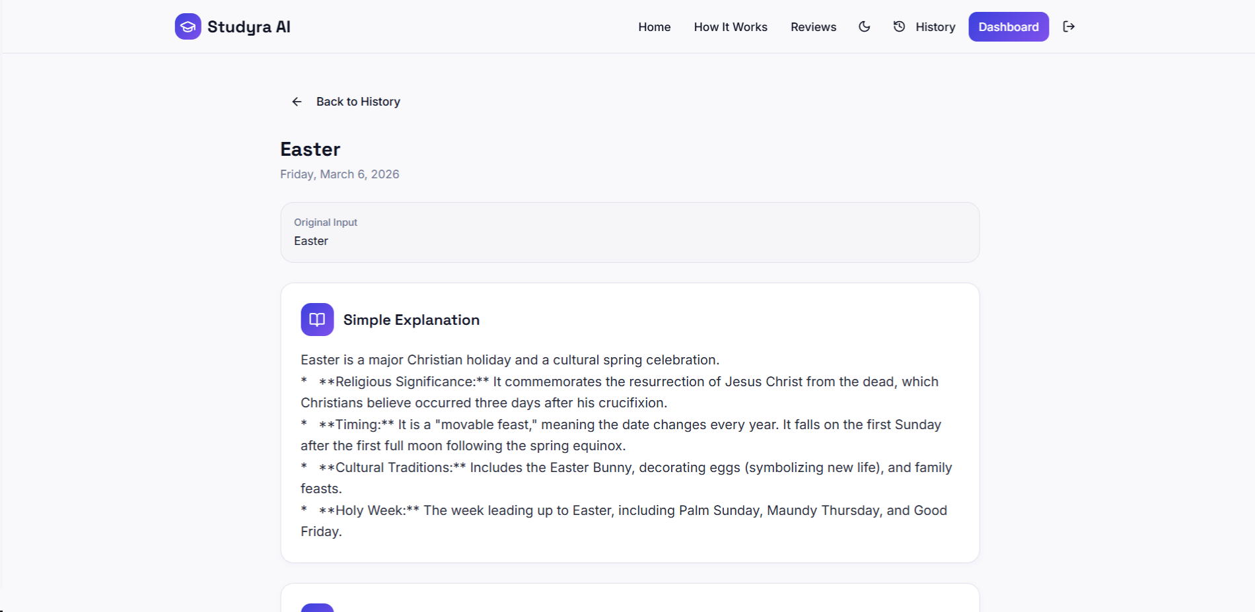Viewport: 1255px width, 612px height.
Task: Click the Holy Week bullet text
Action: pyautogui.click(x=624, y=521)
